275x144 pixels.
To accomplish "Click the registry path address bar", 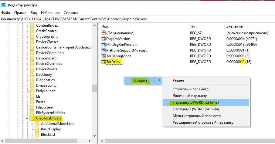I will pyautogui.click(x=137, y=19).
